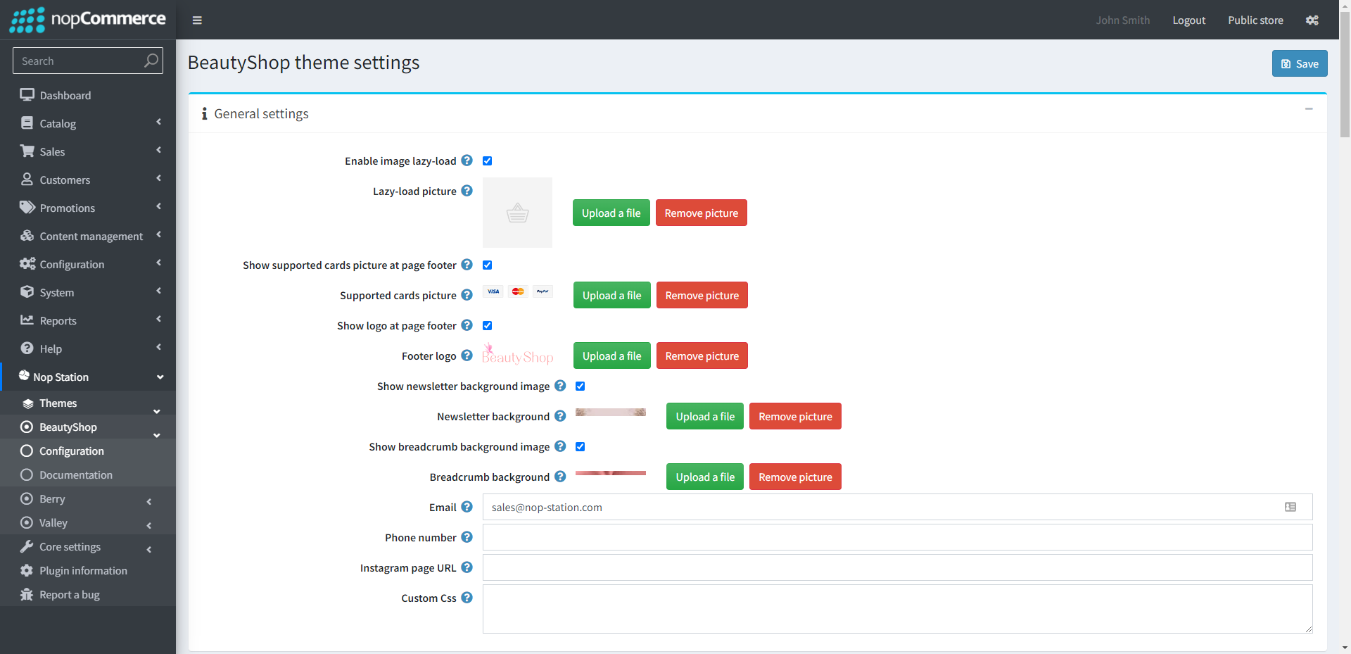Click the Email input field
The image size is (1351, 654).
pyautogui.click(x=897, y=507)
